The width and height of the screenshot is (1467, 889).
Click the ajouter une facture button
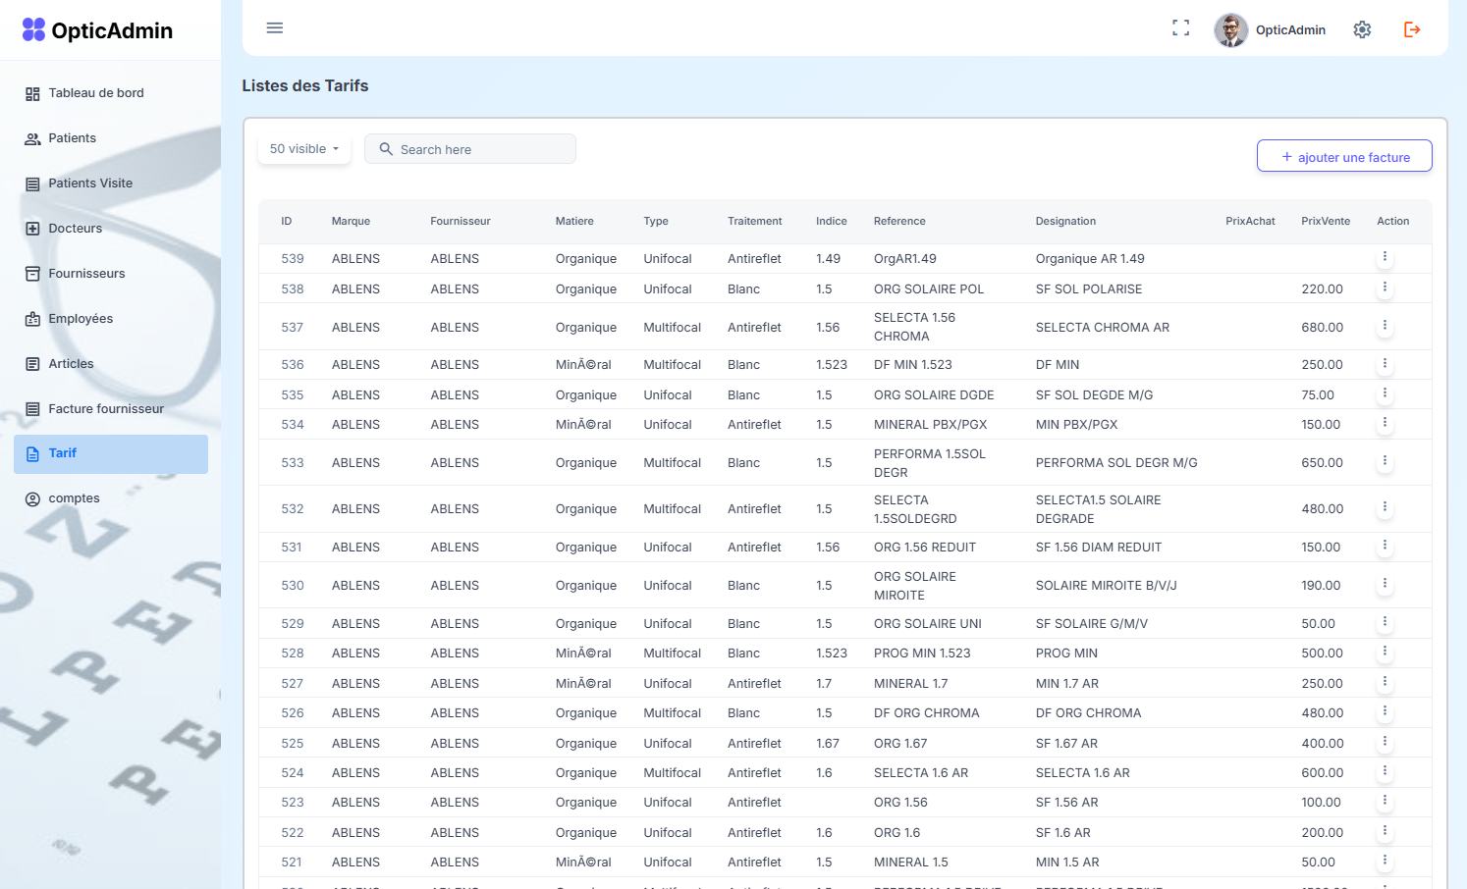[x=1344, y=155]
